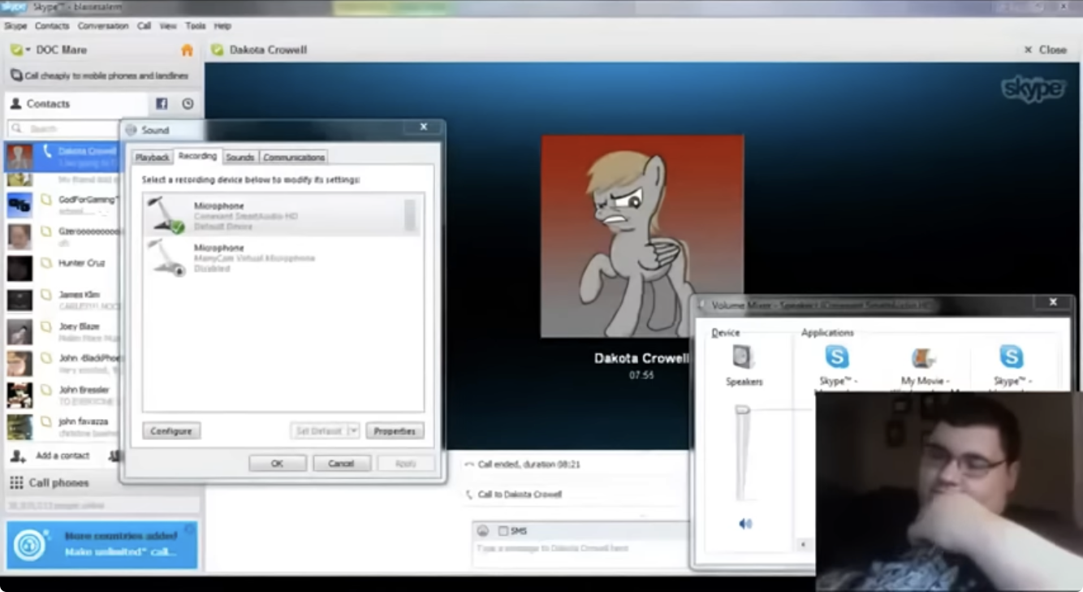The width and height of the screenshot is (1083, 592).
Task: Click Dakota Crowell's avatar in the contact list
Action: [x=19, y=156]
